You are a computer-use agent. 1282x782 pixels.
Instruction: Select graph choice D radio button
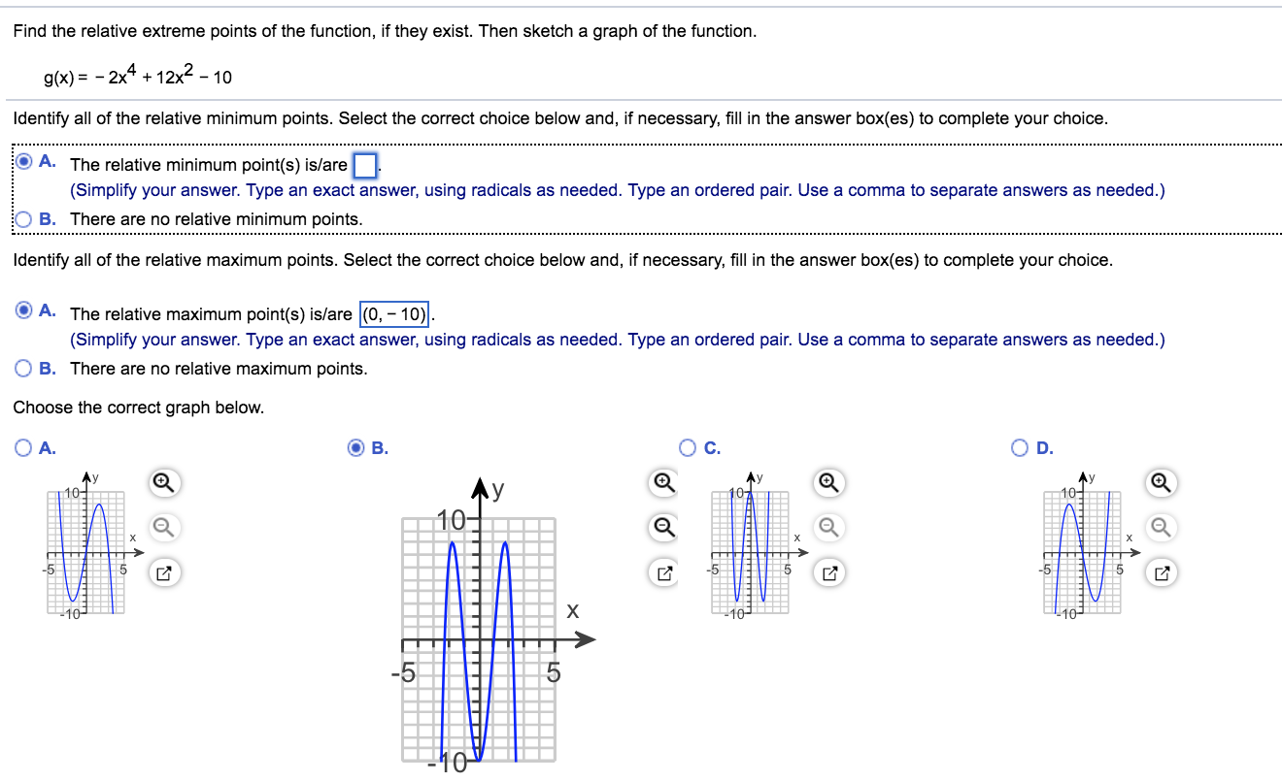click(1021, 447)
